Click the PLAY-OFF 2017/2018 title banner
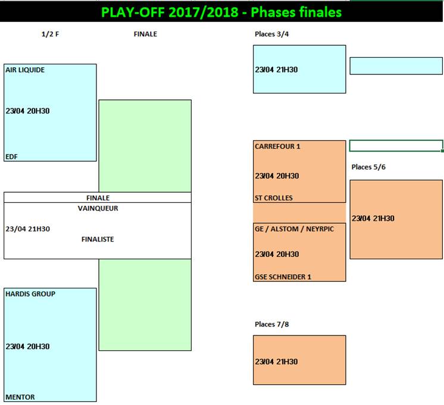Image resolution: width=444 pixels, height=405 pixels. [x=221, y=12]
